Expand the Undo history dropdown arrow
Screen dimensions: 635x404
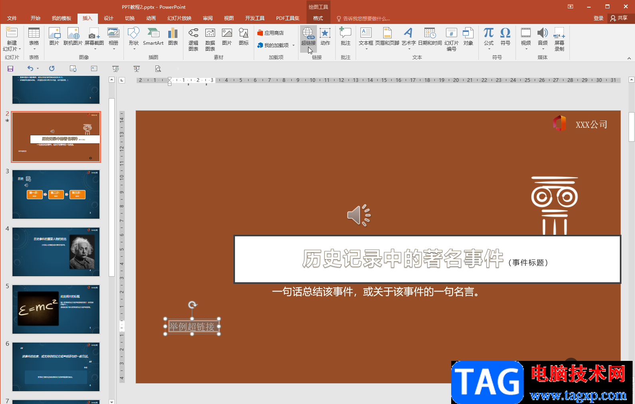(x=38, y=69)
